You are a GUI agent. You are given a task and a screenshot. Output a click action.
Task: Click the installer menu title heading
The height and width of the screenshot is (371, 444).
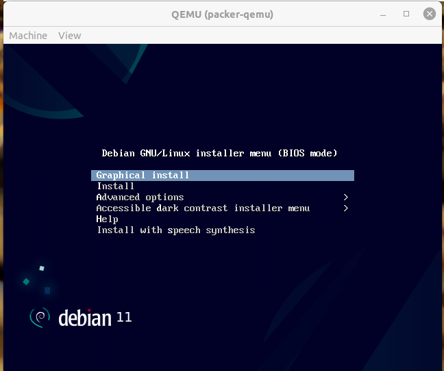(219, 154)
